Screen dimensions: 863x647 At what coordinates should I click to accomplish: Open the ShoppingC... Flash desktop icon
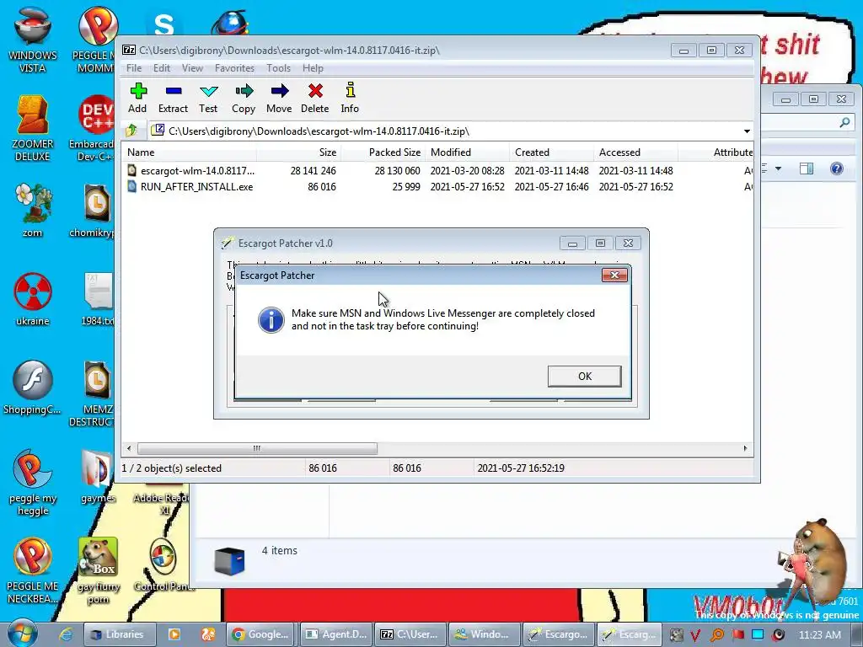click(33, 387)
